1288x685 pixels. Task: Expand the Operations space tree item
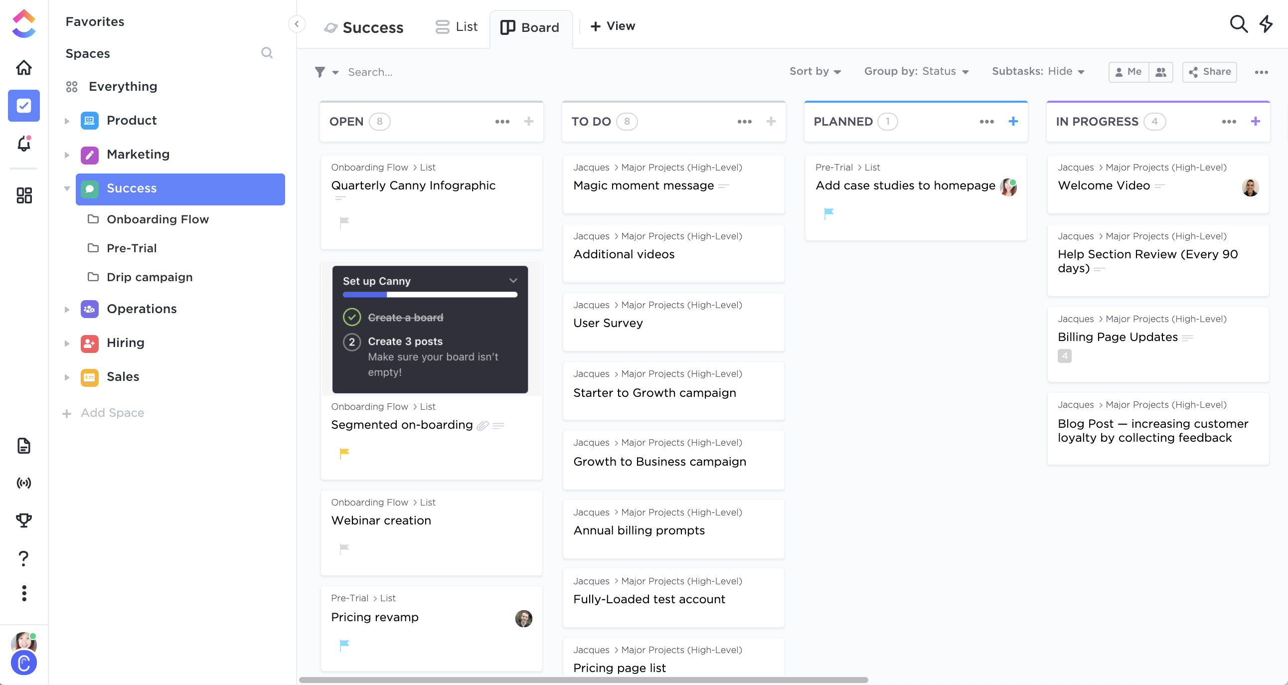click(x=66, y=309)
